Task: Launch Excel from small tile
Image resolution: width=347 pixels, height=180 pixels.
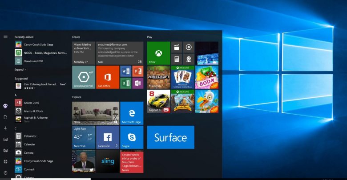Action: [x=126, y=84]
